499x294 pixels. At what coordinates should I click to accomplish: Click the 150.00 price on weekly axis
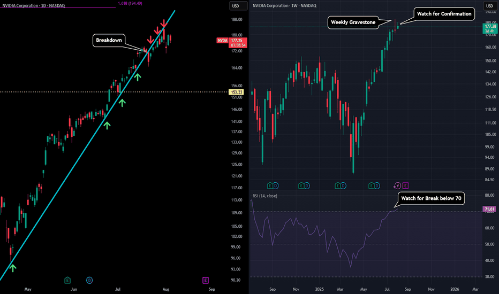click(x=490, y=61)
